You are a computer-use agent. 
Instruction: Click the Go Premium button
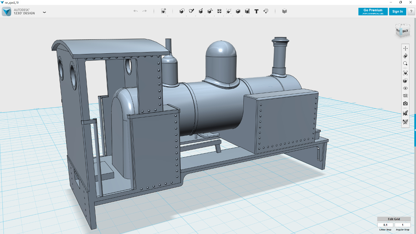pos(373,11)
